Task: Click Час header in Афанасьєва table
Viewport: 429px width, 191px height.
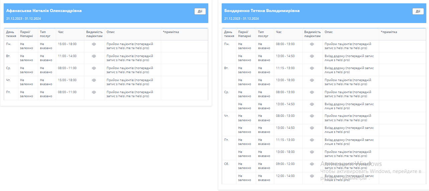Action: 61,32
